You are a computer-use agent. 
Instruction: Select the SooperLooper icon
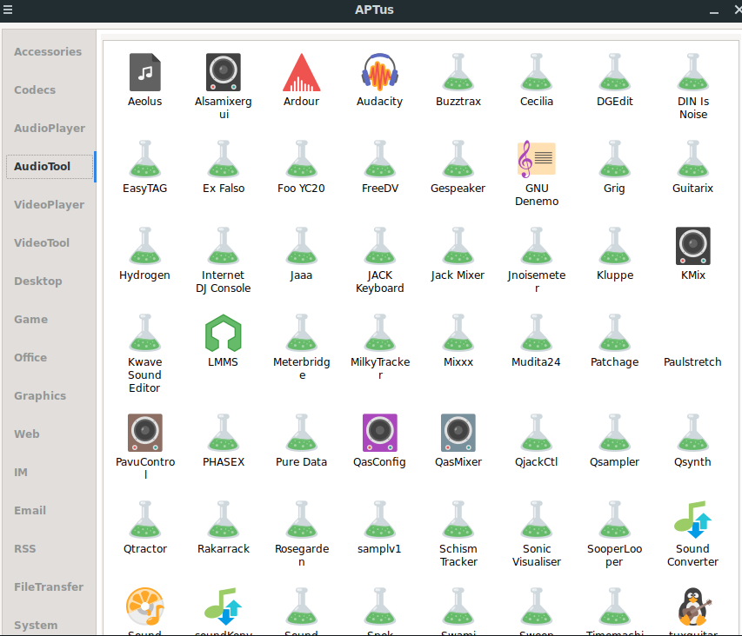click(x=615, y=520)
